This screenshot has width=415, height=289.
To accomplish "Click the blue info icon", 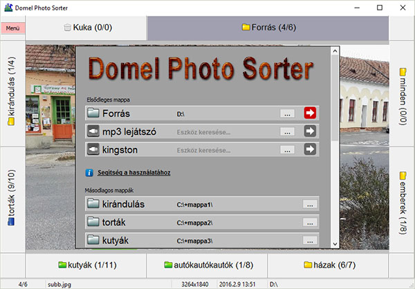I will pyautogui.click(x=89, y=171).
